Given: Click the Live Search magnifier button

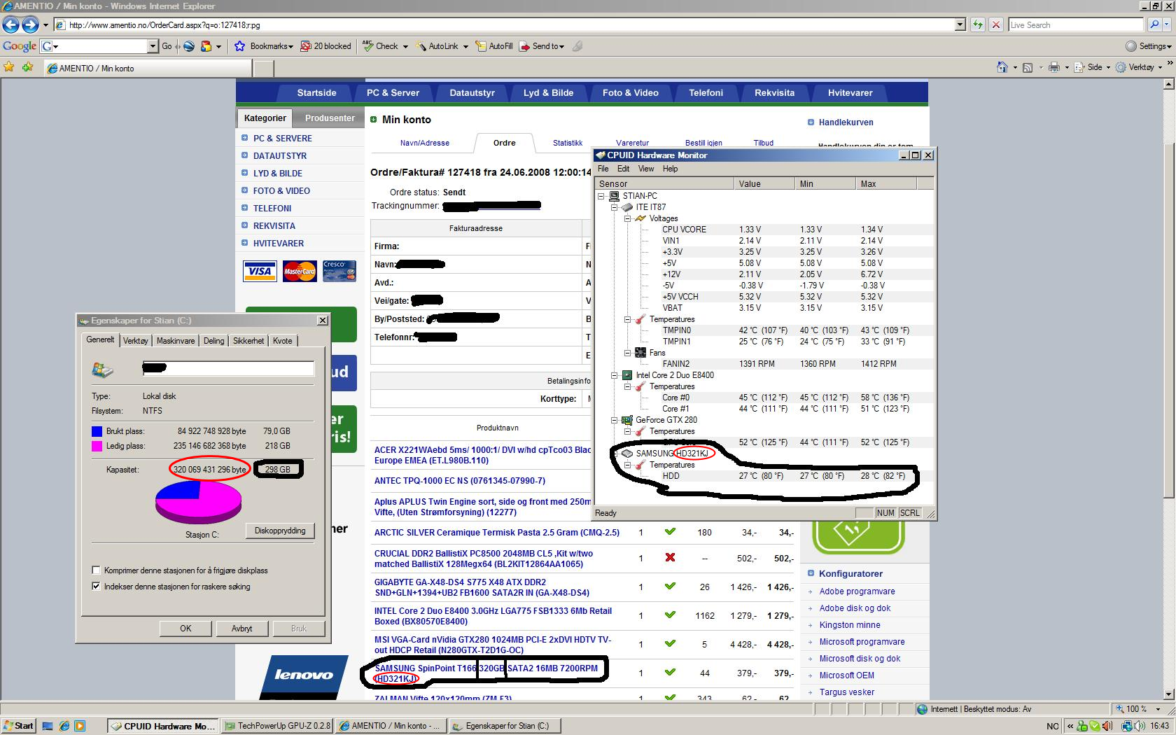Looking at the screenshot, I should point(1154,25).
